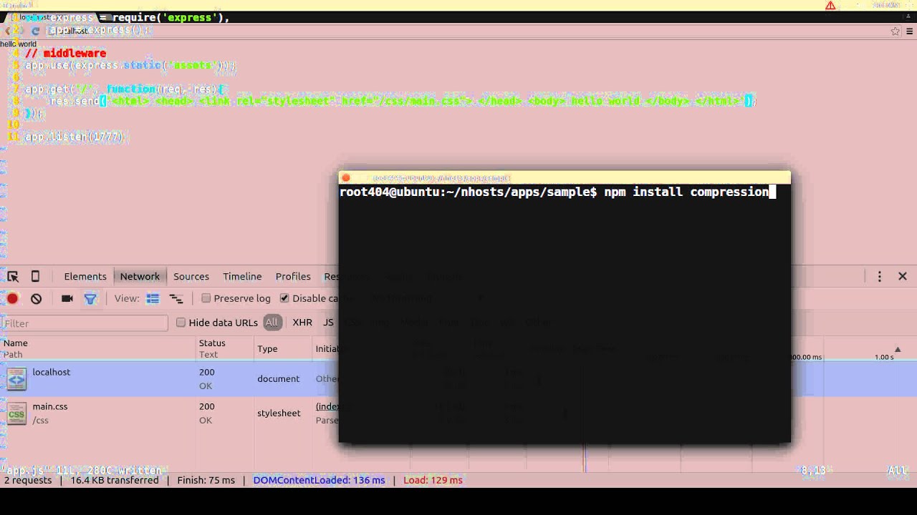The image size is (917, 515).
Task: Filter requests by XHR
Action: click(302, 323)
